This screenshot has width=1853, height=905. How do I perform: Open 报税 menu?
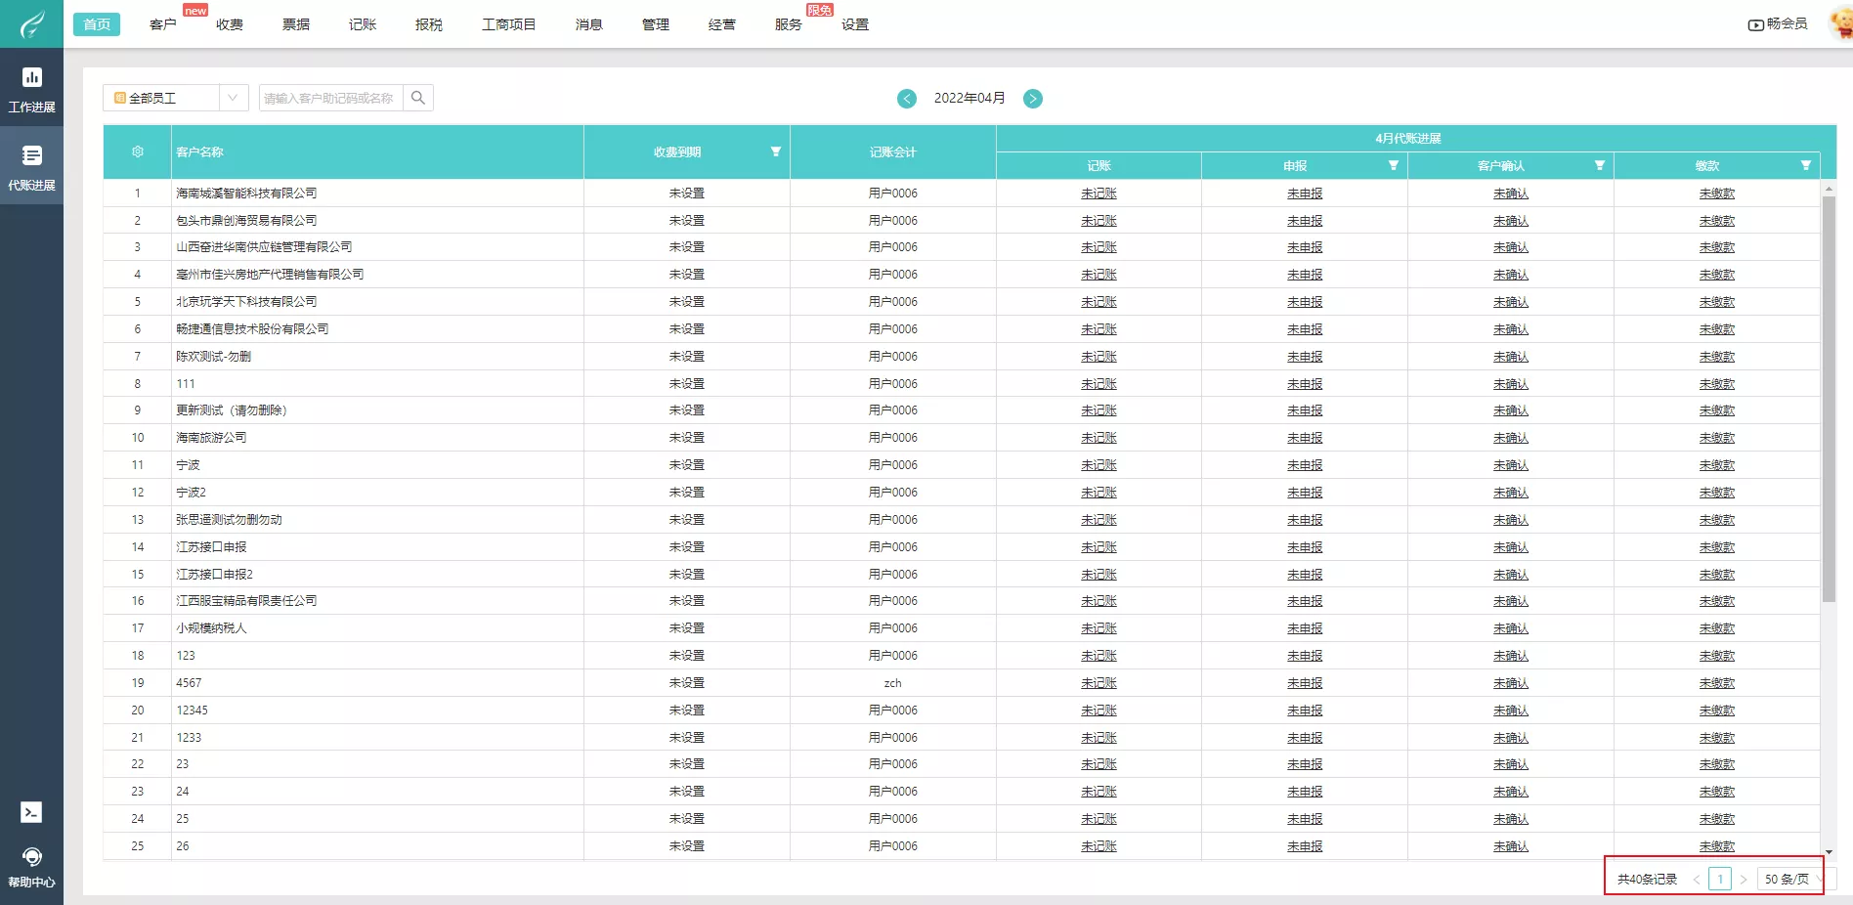pyautogui.click(x=429, y=24)
